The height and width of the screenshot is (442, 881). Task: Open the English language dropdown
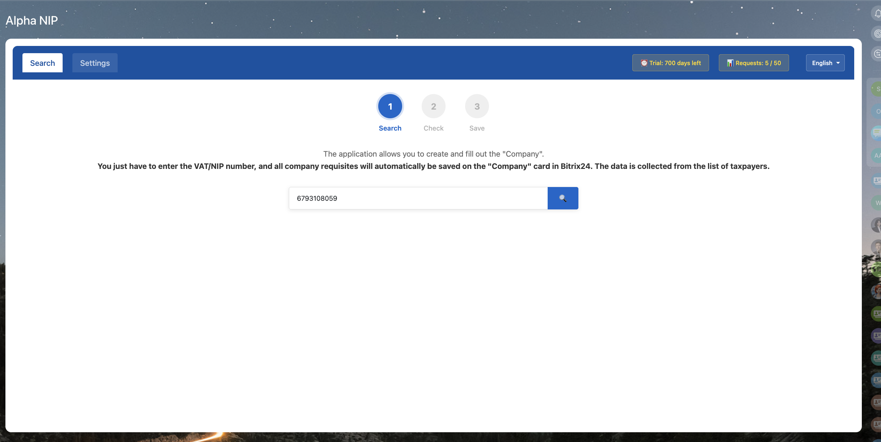[825, 63]
